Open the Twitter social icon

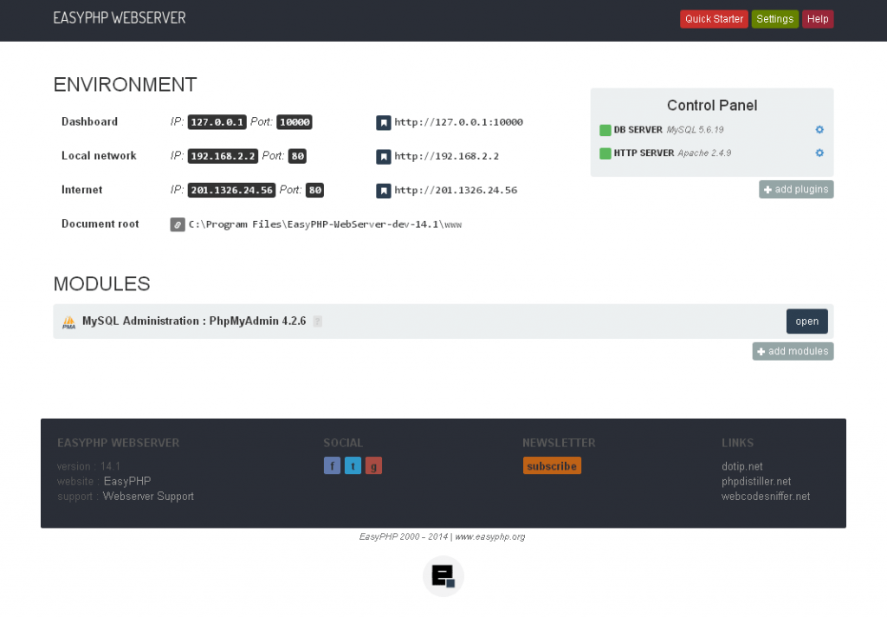point(353,466)
